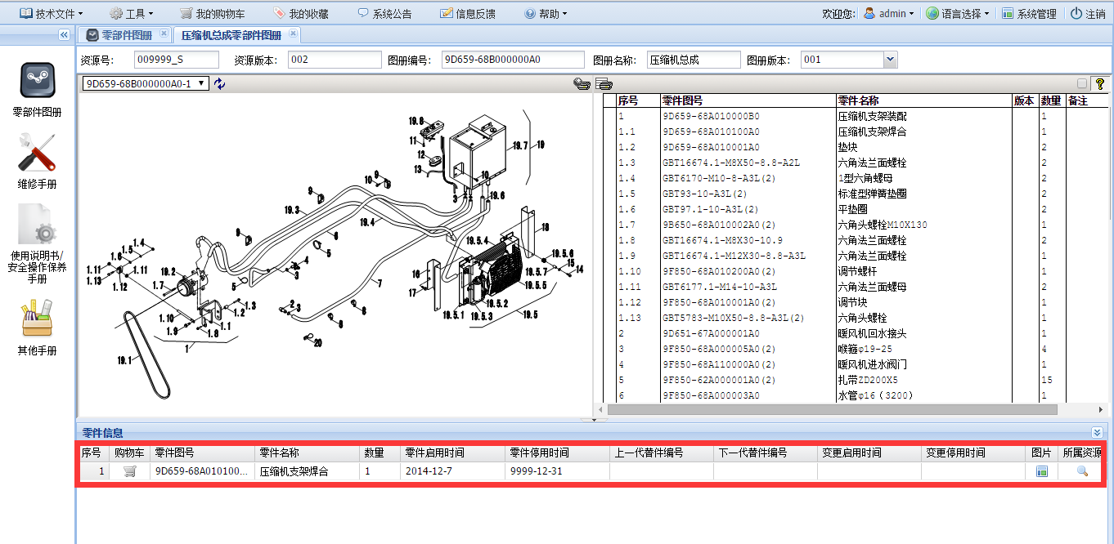Collapse the 零件信息 panel
The height and width of the screenshot is (544, 1114).
(x=1097, y=432)
